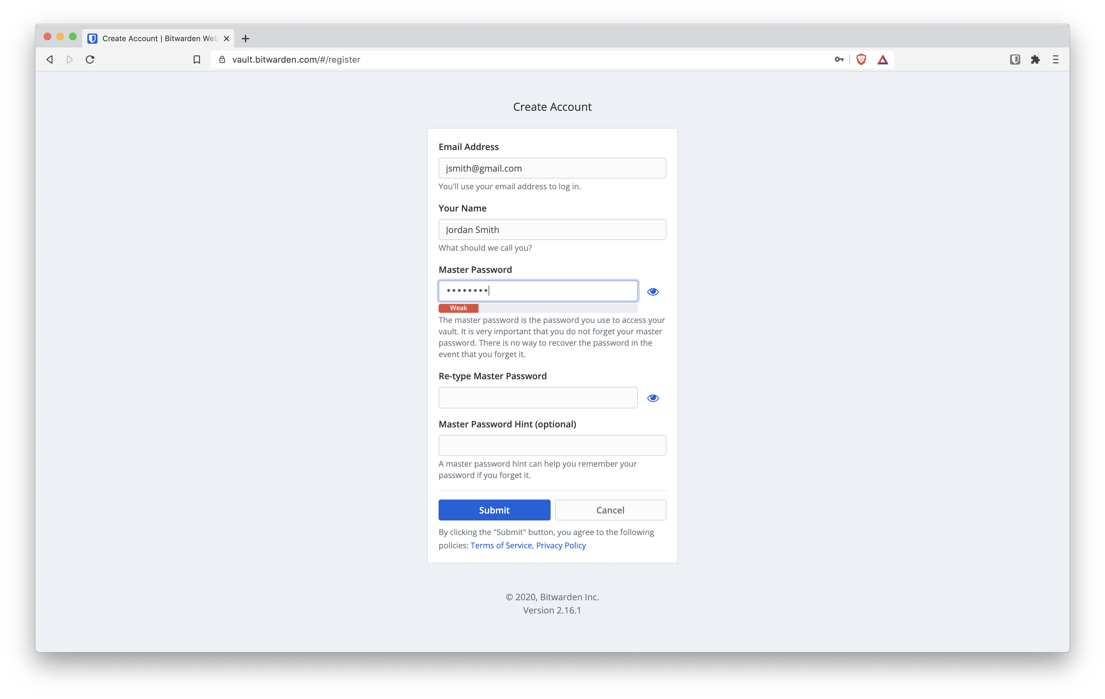The width and height of the screenshot is (1105, 699).
Task: Click the puzzle piece extensions icon
Action: pyautogui.click(x=1035, y=59)
